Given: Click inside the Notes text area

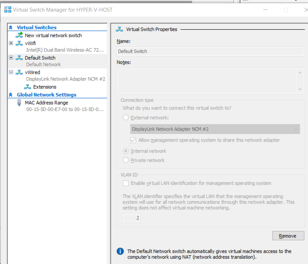Looking at the screenshot, I should (x=207, y=81).
